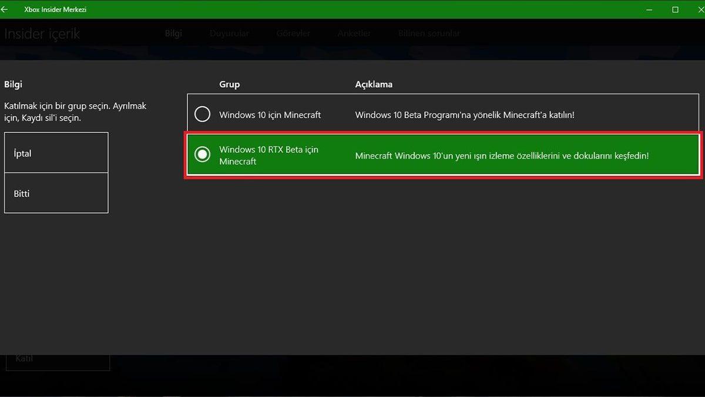Viewport: 705px width, 397px height.
Task: Click the İptal button
Action: pos(56,152)
